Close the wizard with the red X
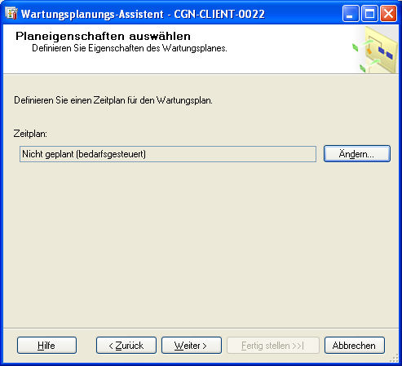This screenshot has width=402, height=366. (x=388, y=13)
